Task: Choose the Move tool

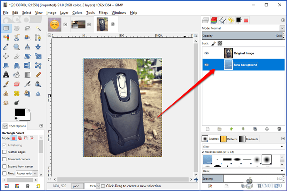Action: point(38,47)
